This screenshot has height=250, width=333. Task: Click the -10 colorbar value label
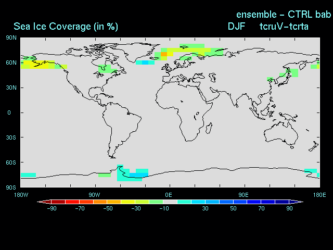pos(164,208)
